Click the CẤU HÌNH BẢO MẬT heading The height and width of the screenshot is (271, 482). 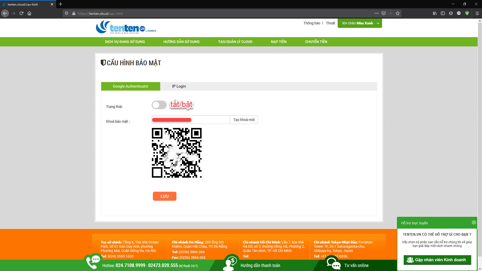click(134, 63)
